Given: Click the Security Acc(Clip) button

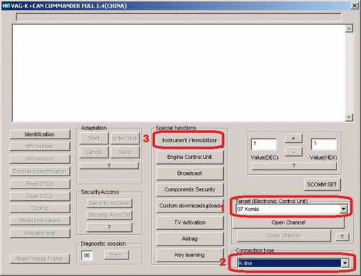Looking at the screenshot, I should (109, 215).
